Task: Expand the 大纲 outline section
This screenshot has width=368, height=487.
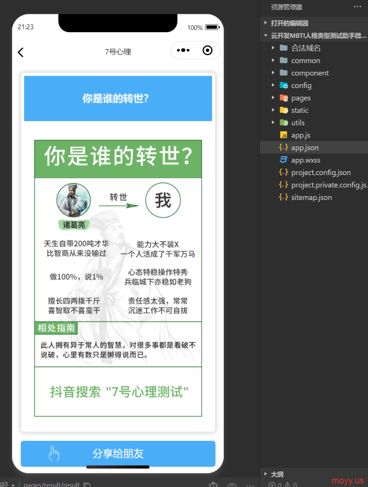Action: (277, 474)
